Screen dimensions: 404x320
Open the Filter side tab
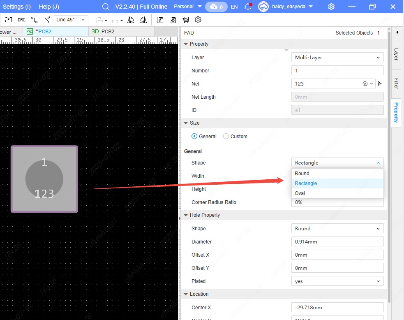396,83
